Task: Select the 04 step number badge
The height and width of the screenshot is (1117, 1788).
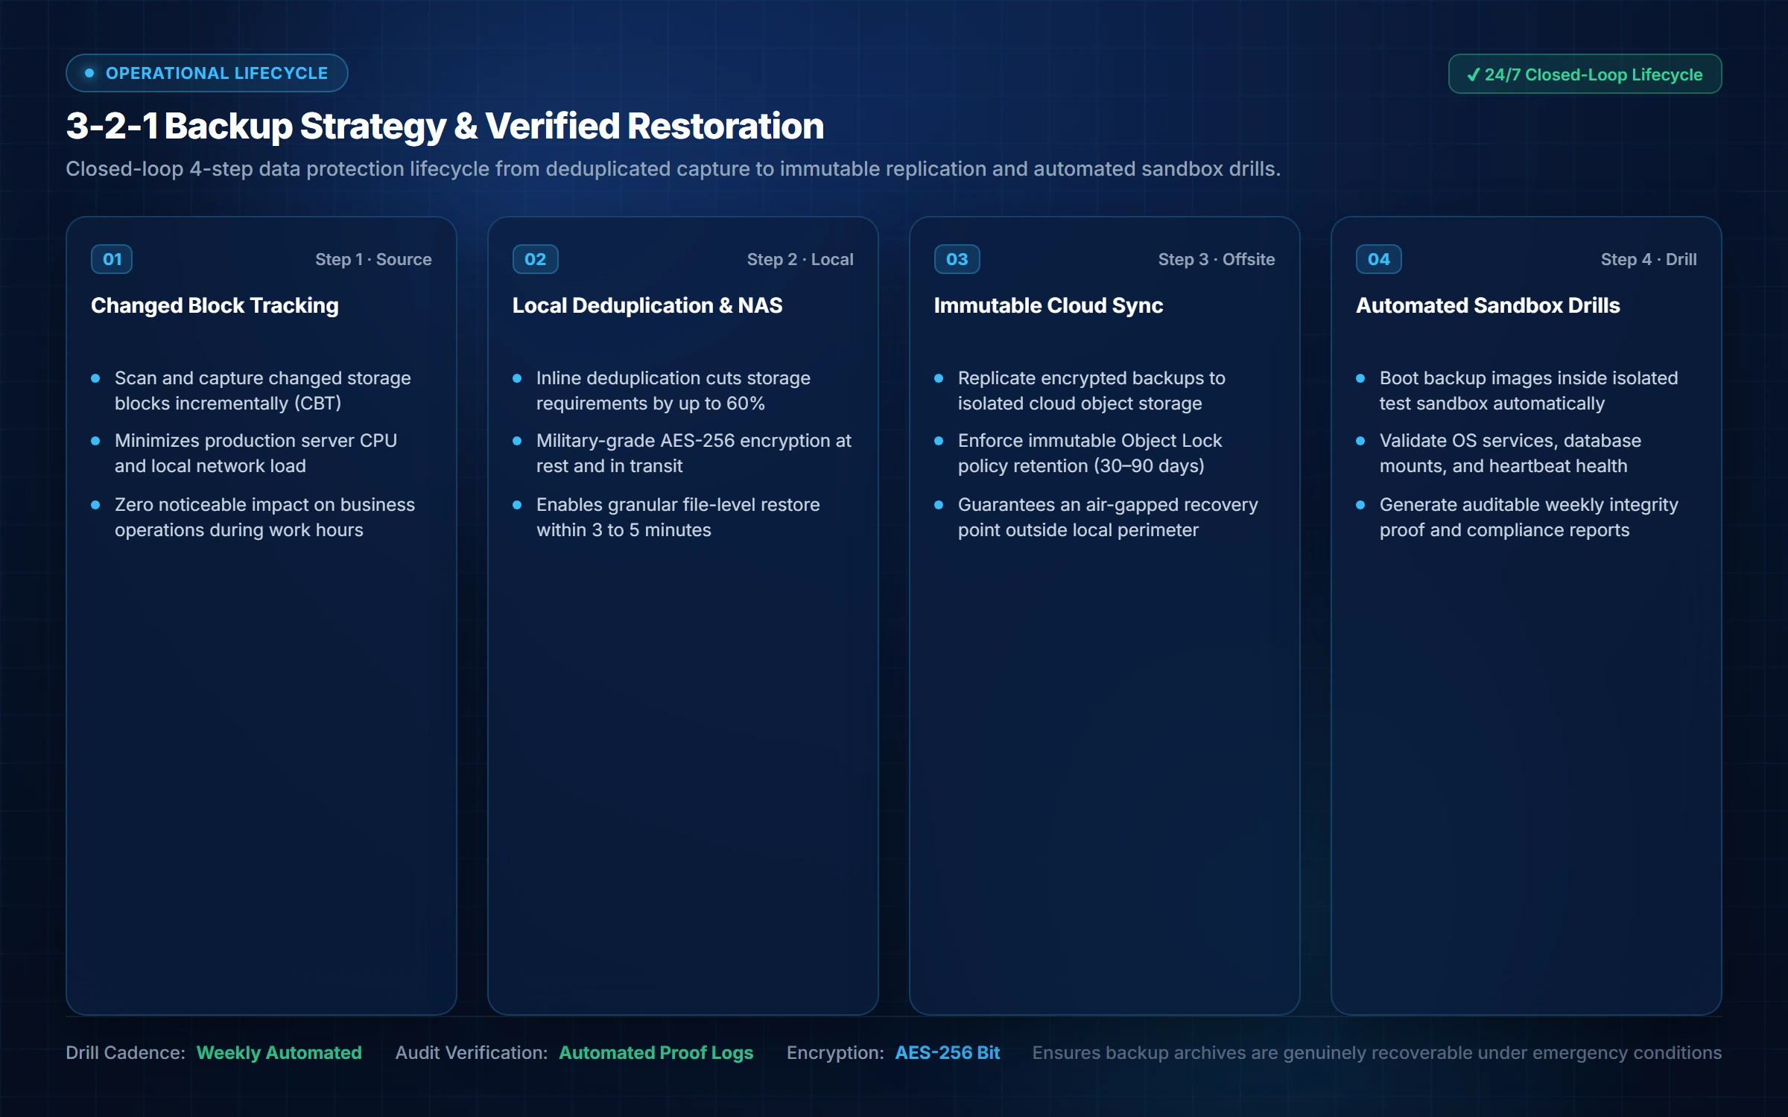Action: click(1378, 259)
